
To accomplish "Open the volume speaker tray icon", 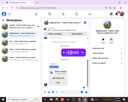I will (x=111, y=99).
